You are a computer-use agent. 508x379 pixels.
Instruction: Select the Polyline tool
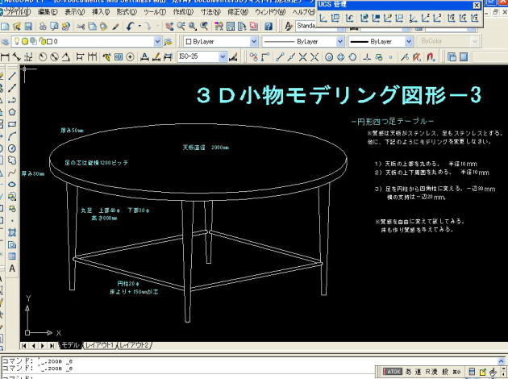12,100
